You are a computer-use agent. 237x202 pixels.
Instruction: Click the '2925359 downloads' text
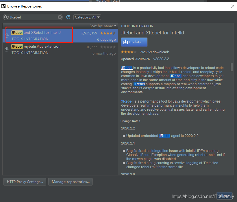(154, 52)
